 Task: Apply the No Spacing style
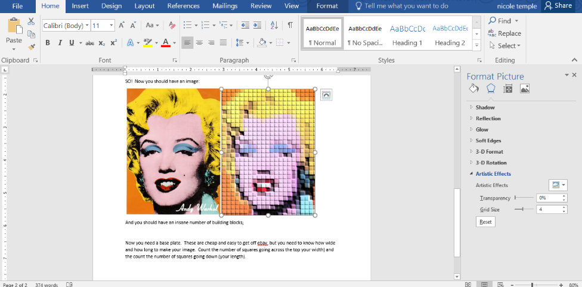pos(365,35)
